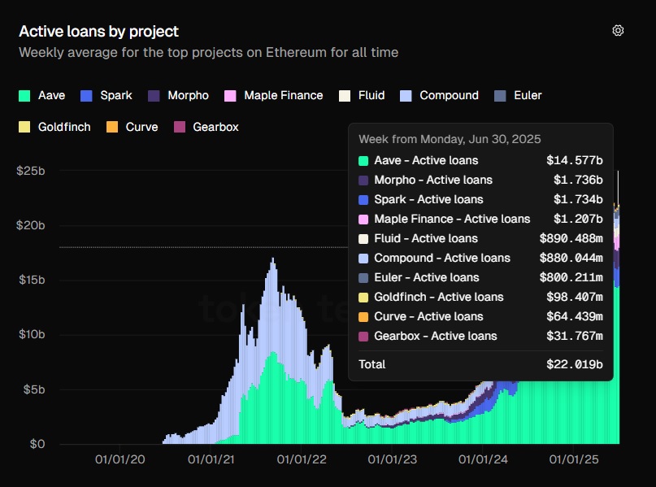This screenshot has width=656, height=487.
Task: Open the chart settings gear icon
Action: tap(618, 31)
